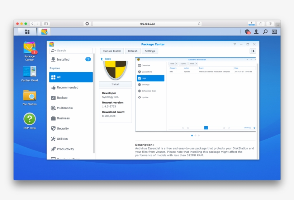Select Multimedia category
Screen dimensions: 294x200
[x=71, y=108]
